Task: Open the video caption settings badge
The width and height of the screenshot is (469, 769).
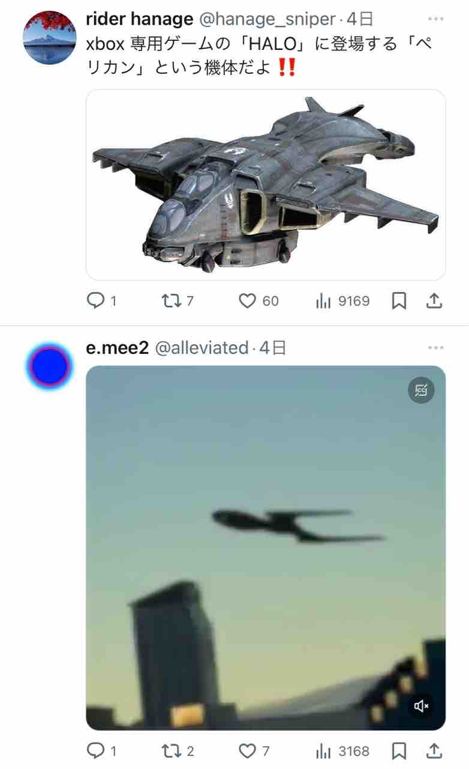Action: click(x=422, y=391)
